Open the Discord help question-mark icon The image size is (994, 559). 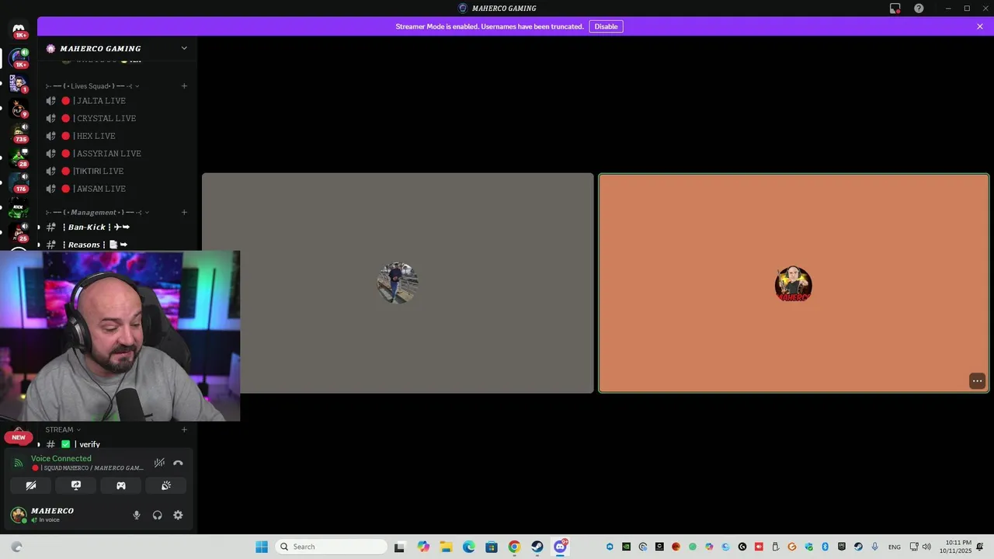pos(919,8)
